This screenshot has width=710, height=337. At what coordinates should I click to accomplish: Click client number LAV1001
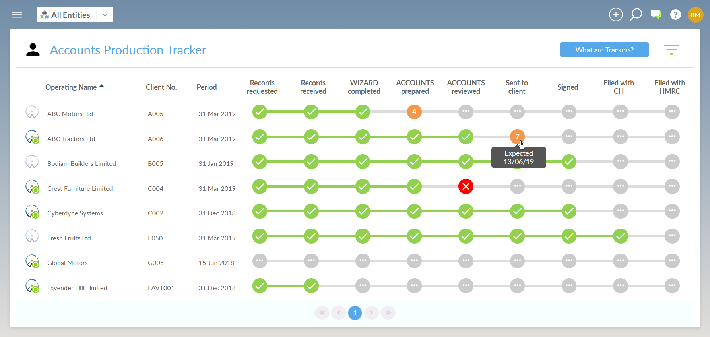pos(161,288)
